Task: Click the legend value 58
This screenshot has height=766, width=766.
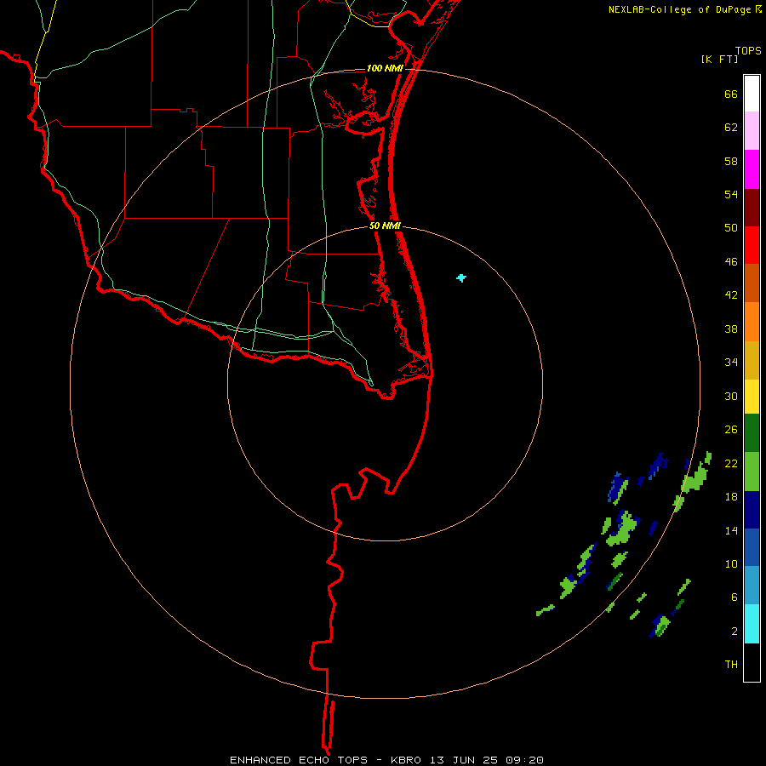Action: [x=731, y=161]
